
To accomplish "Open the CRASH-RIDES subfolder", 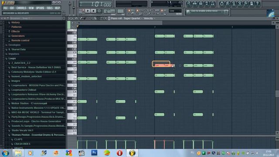I will coord(22,144).
